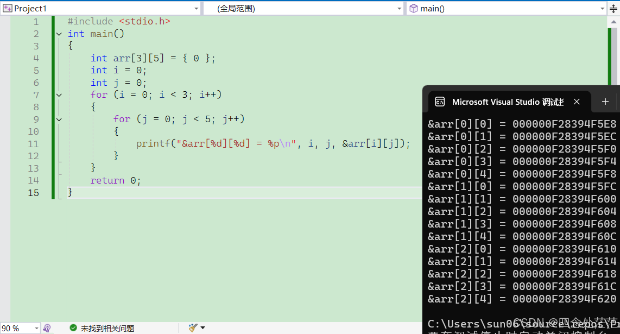The width and height of the screenshot is (620, 334).
Task: Open a new terminal tab with plus
Action: click(605, 102)
